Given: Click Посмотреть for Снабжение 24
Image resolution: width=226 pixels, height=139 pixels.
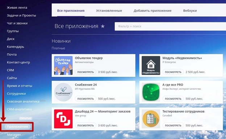Looking at the screenshot, I should 85,99.
